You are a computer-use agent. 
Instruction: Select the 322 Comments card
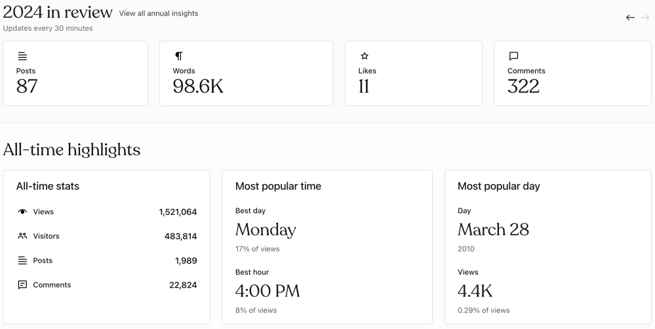point(572,73)
